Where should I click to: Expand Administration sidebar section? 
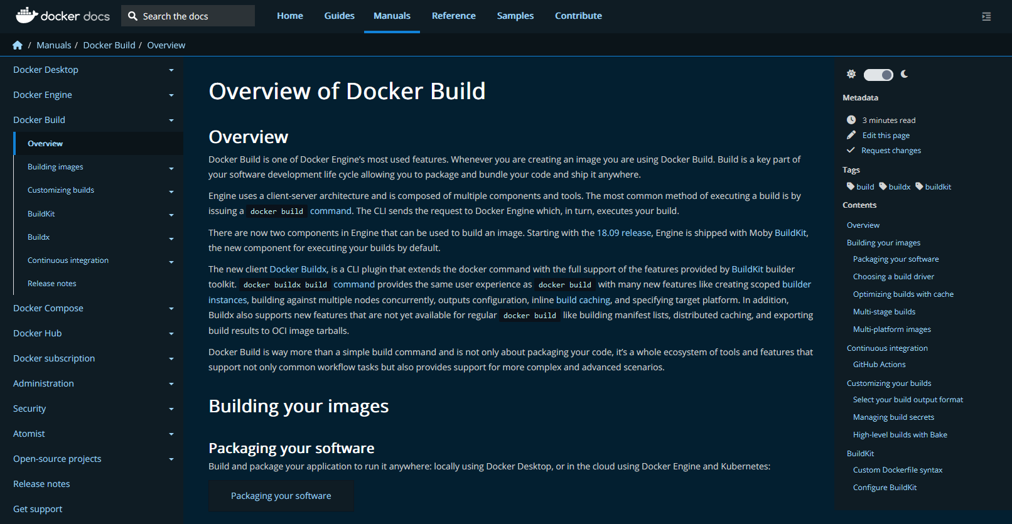click(171, 384)
